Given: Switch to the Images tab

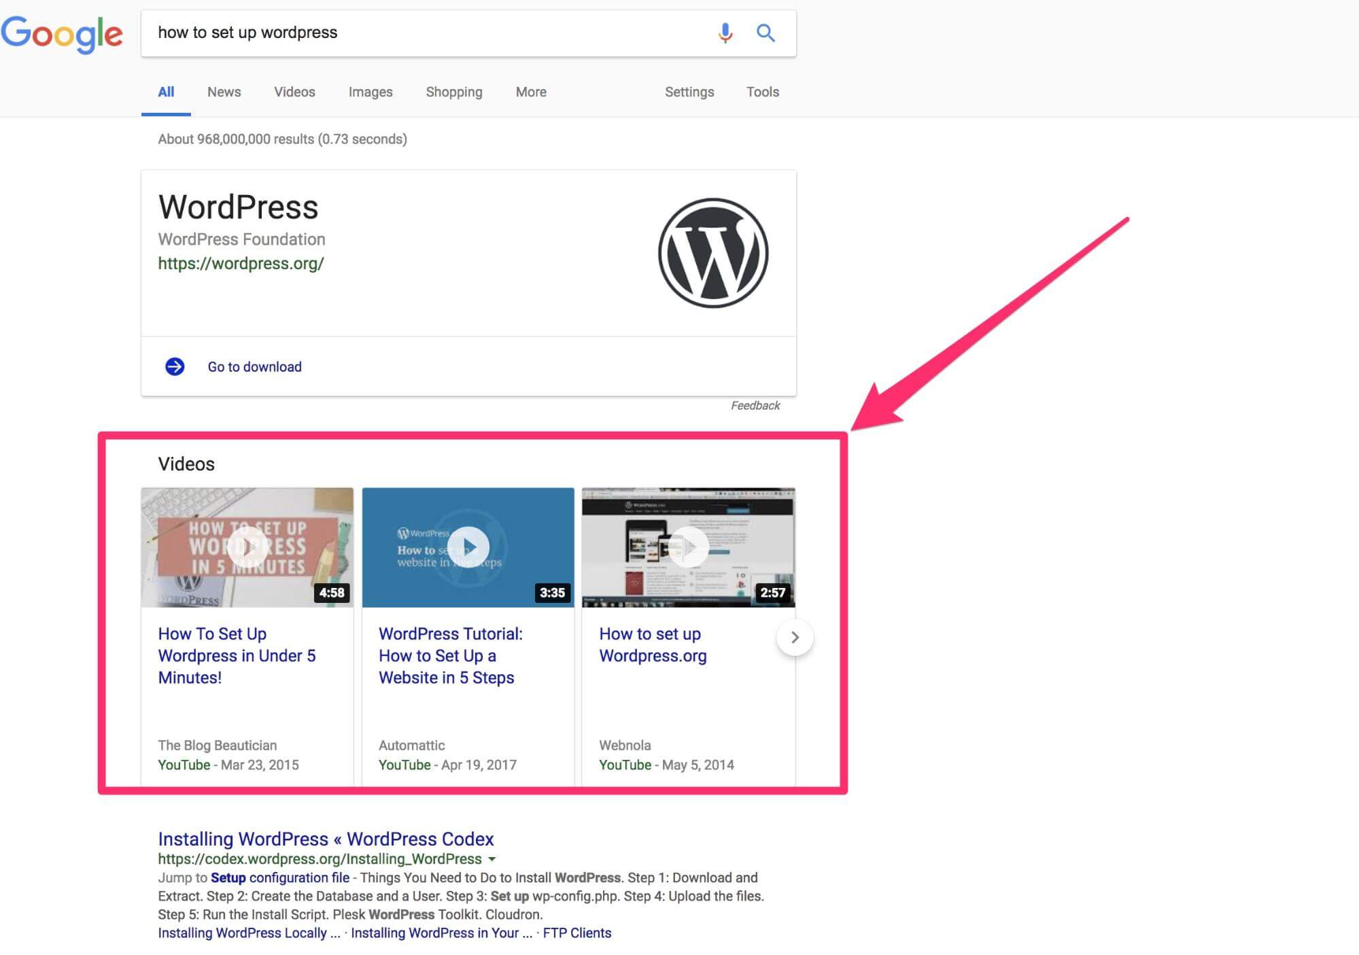Looking at the screenshot, I should tap(371, 92).
